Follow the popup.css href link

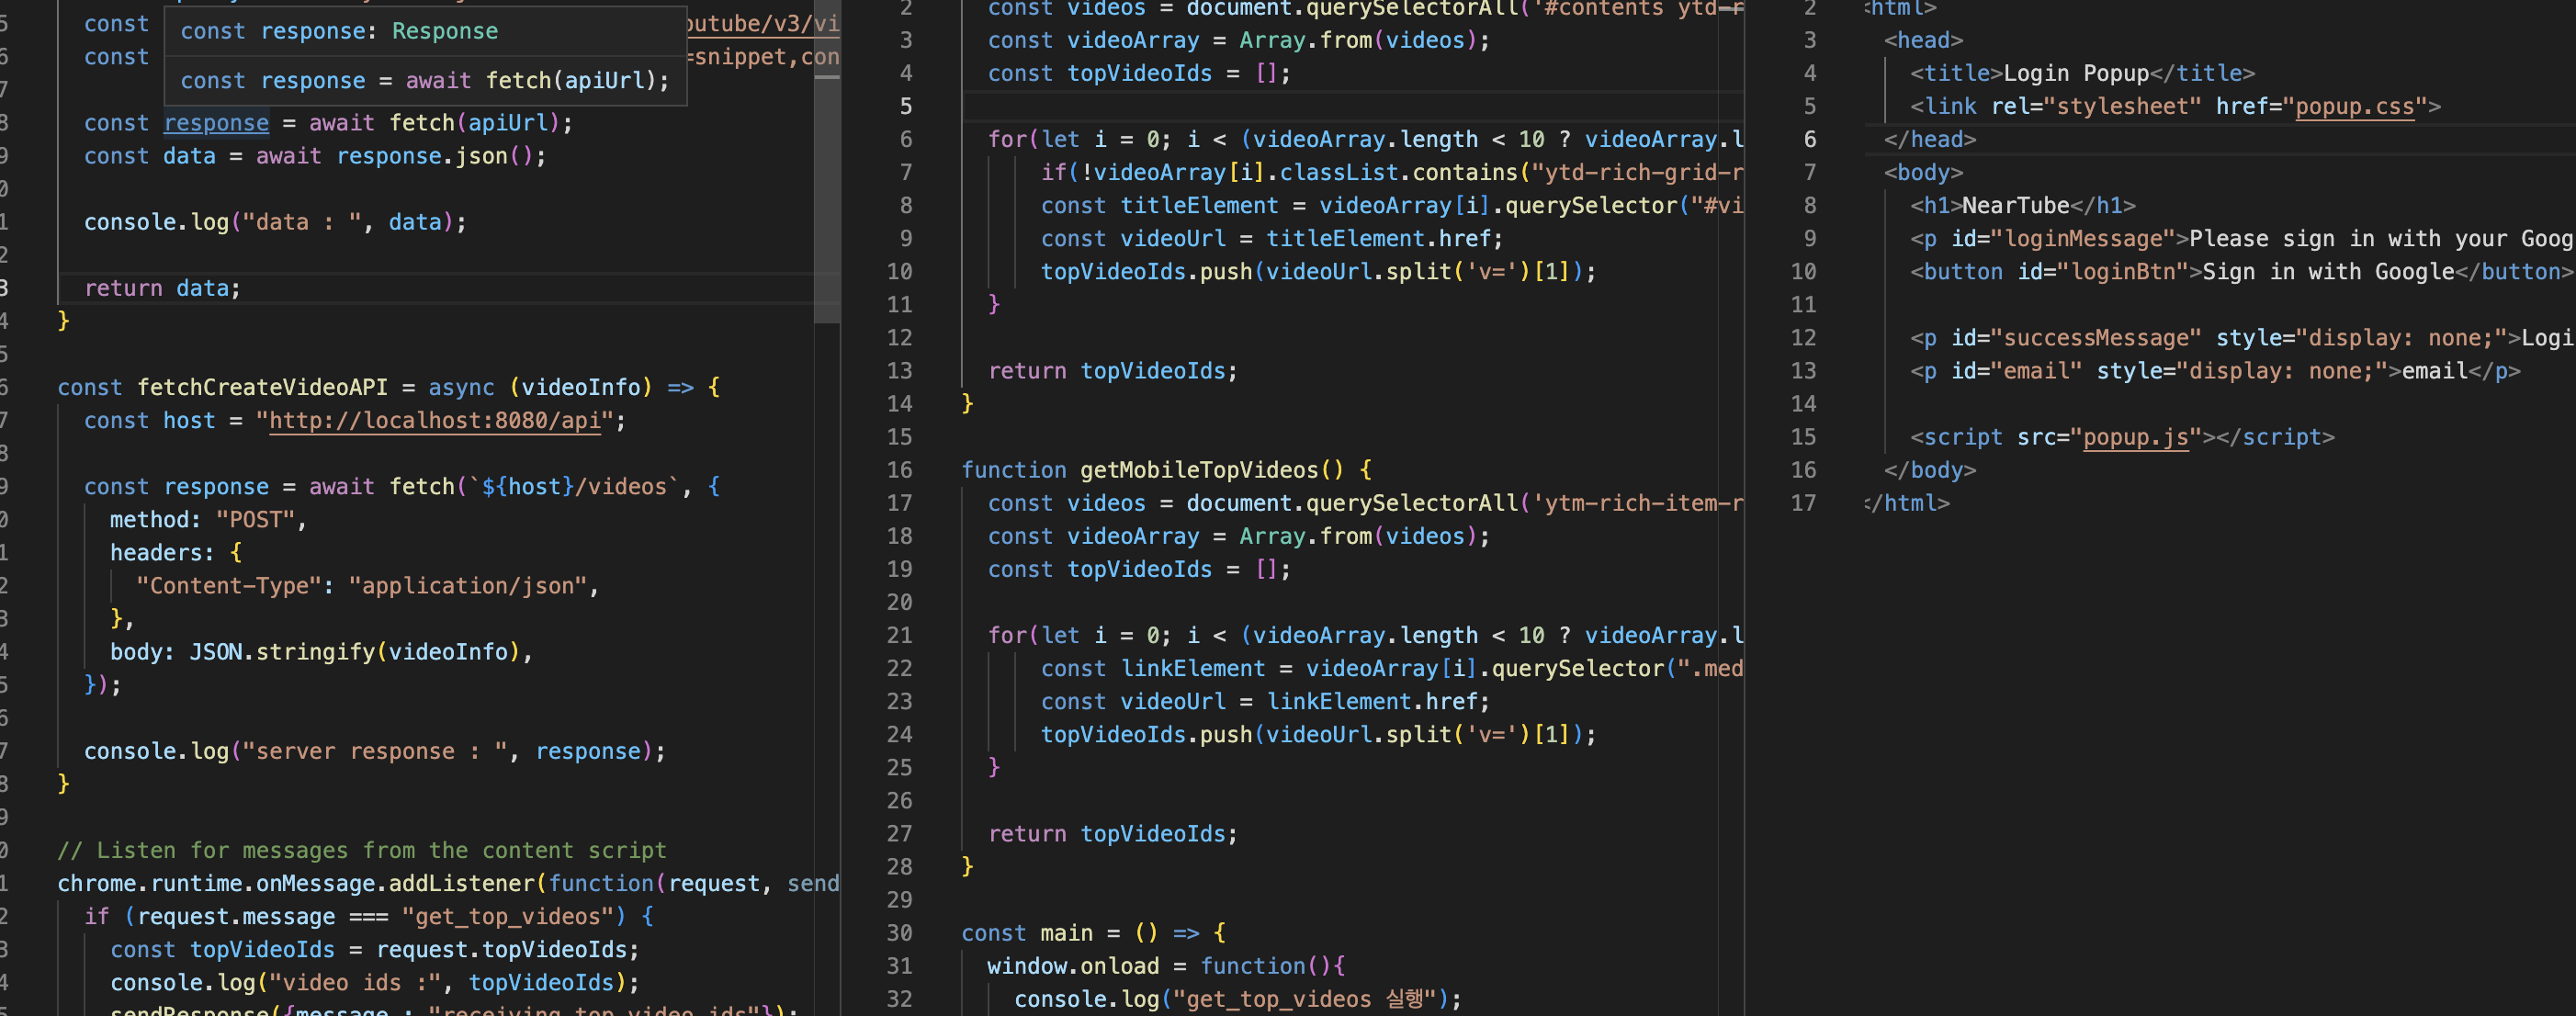point(2354,107)
